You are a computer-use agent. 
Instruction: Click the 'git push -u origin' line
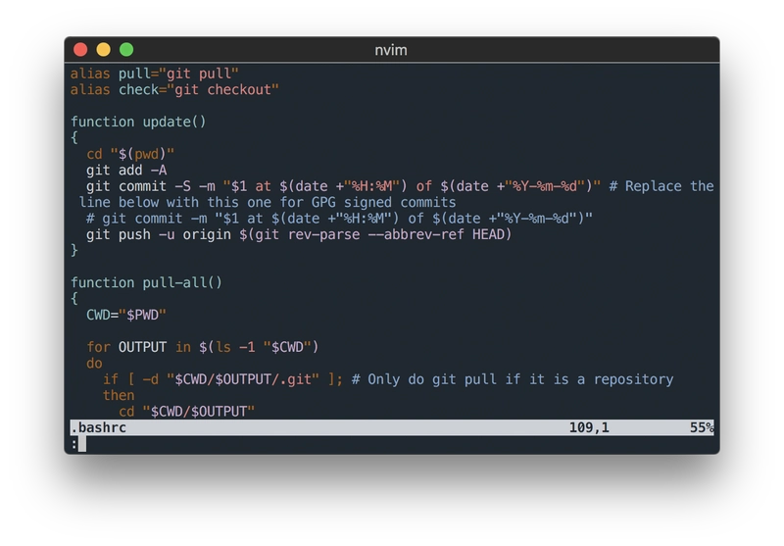click(299, 234)
